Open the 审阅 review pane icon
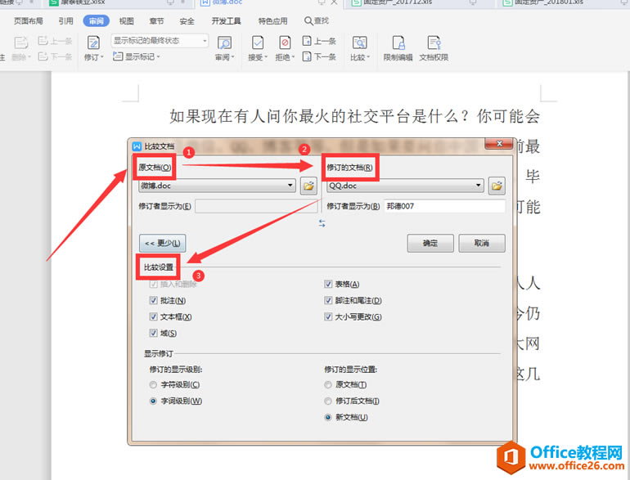Screen dimensions: 630x480 coord(224,43)
